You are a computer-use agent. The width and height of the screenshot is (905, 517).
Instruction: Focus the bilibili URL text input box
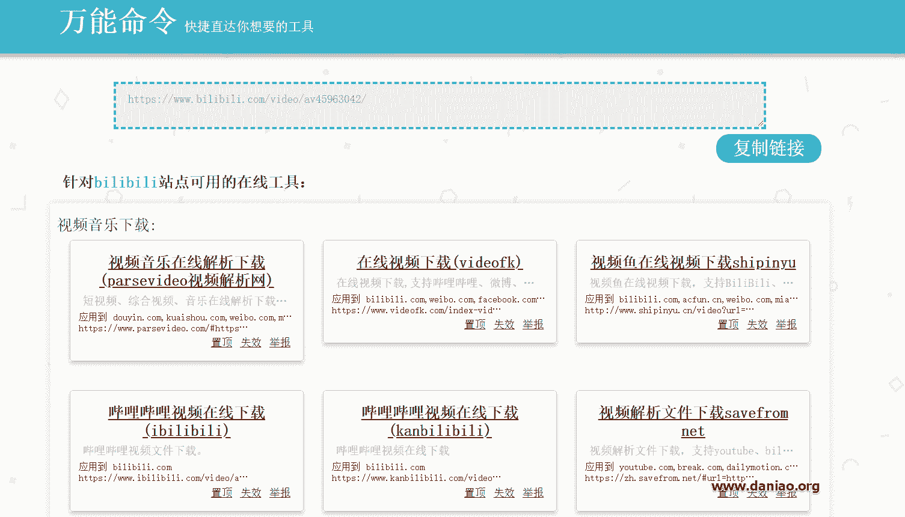click(440, 105)
